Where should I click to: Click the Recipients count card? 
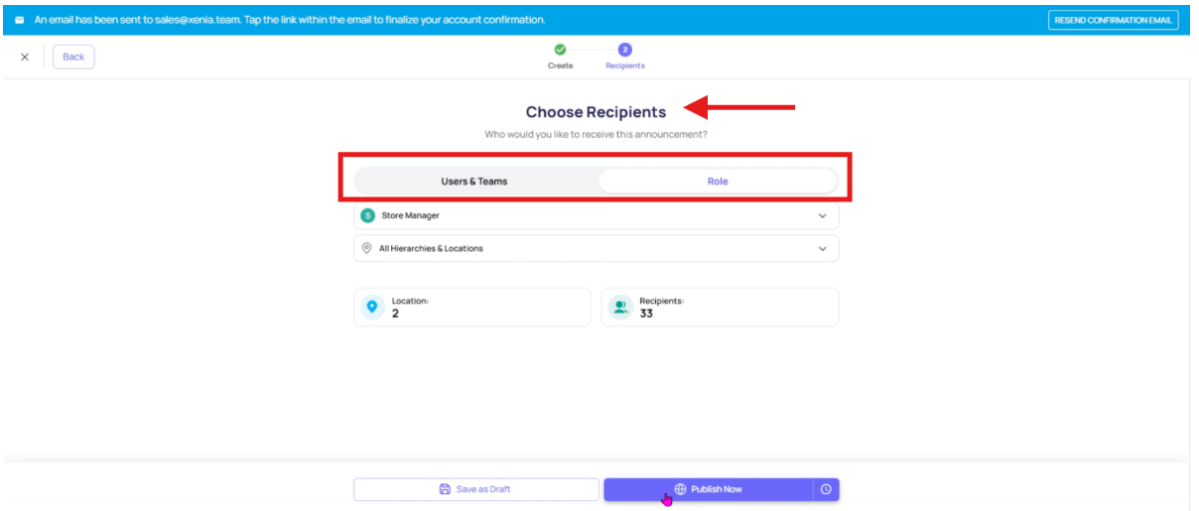coord(720,308)
